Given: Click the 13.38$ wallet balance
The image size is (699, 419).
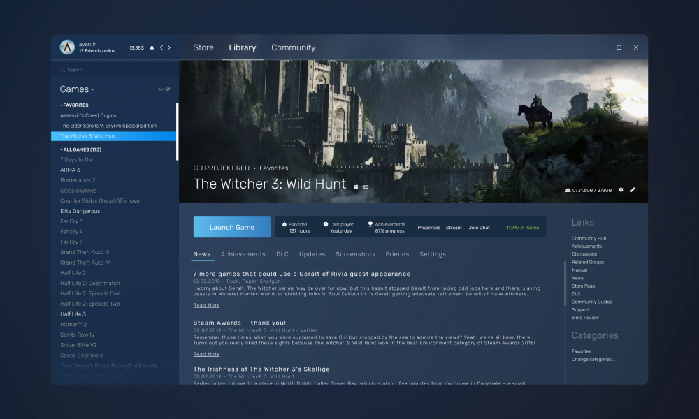Looking at the screenshot, I should coord(136,47).
